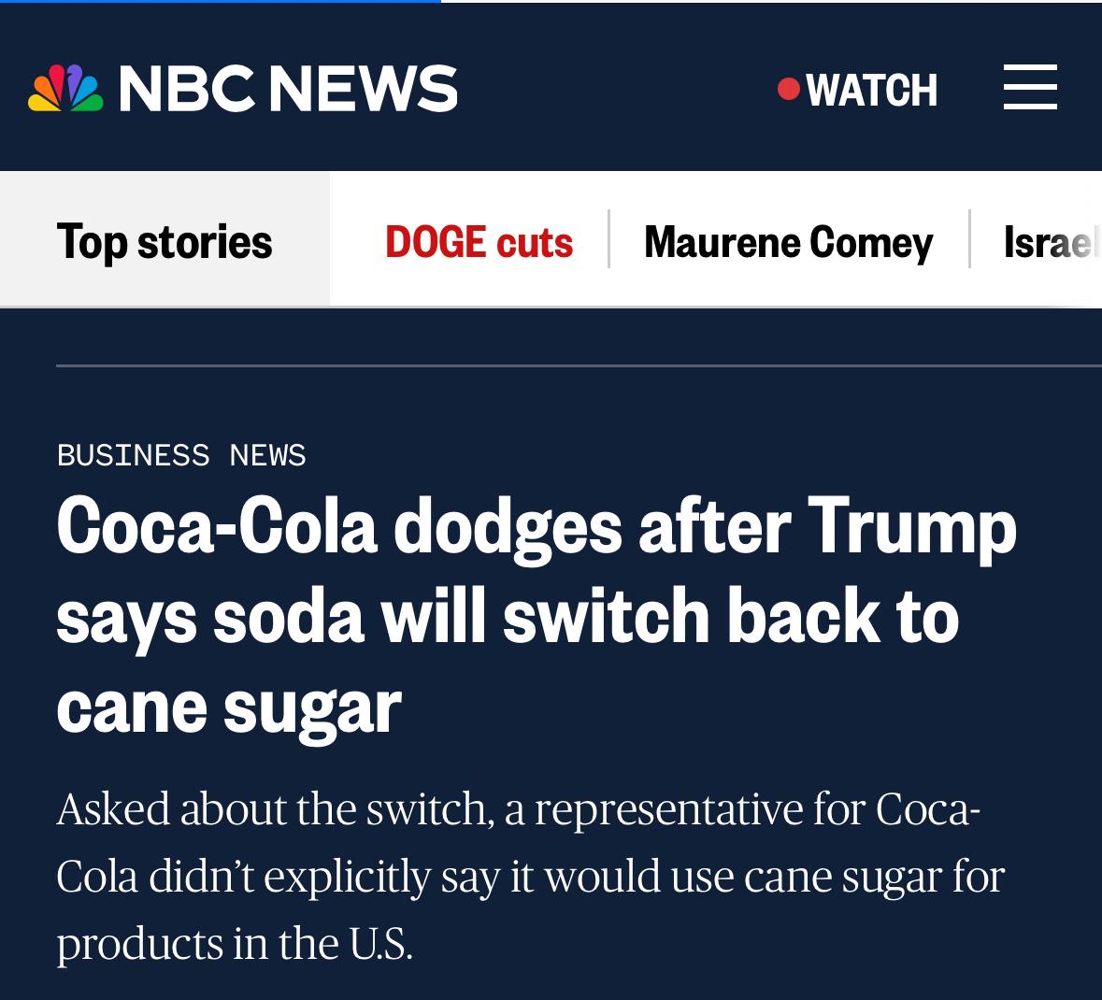The height and width of the screenshot is (1000, 1102).
Task: Click the article summary about Coca-Cola representative
Action: 529,876
